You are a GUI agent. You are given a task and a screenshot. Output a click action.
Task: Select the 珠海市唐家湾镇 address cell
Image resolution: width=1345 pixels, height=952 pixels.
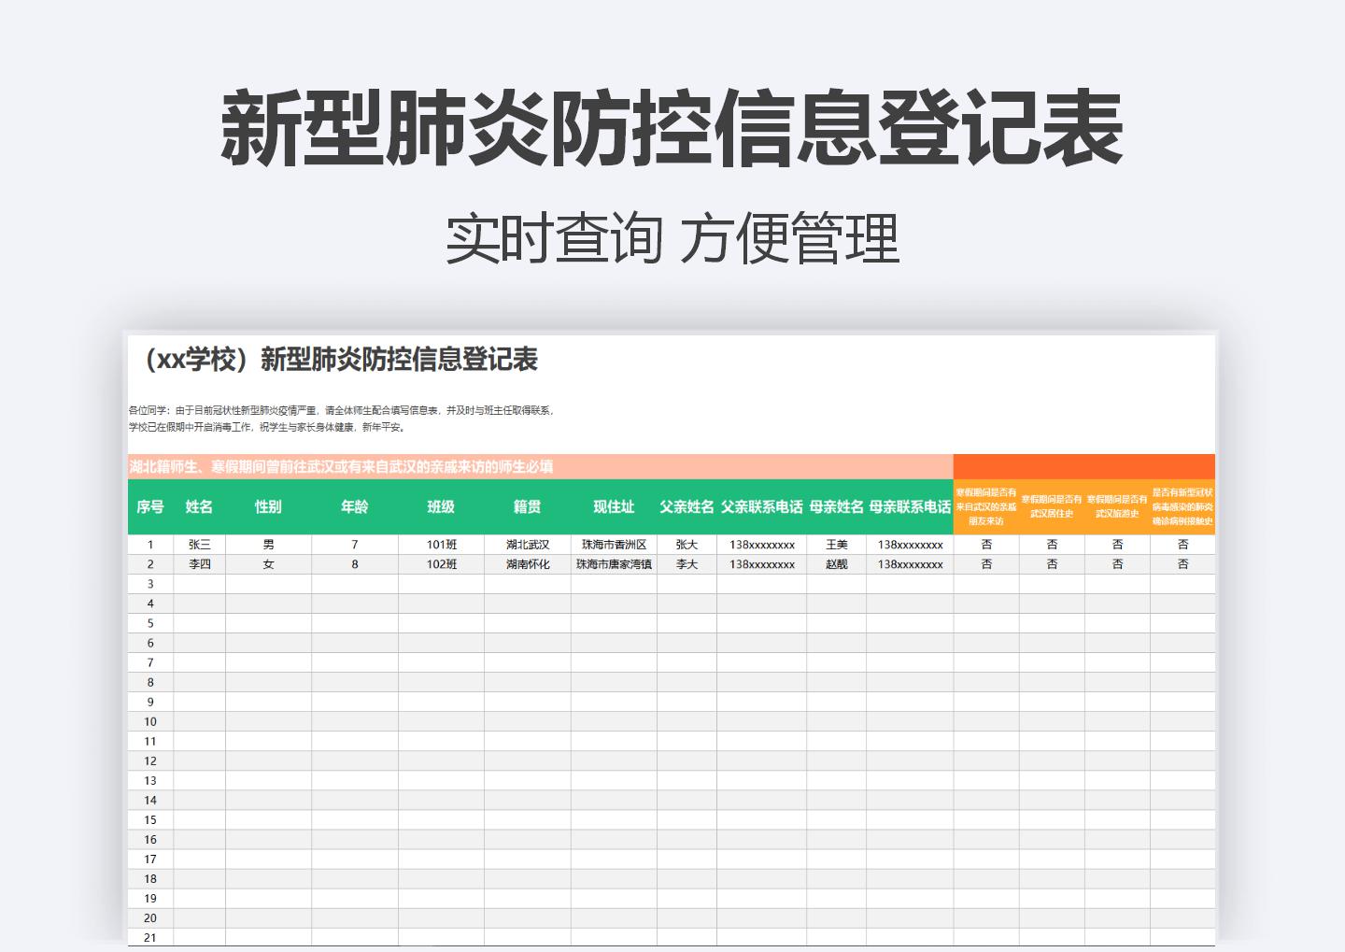[x=612, y=563]
